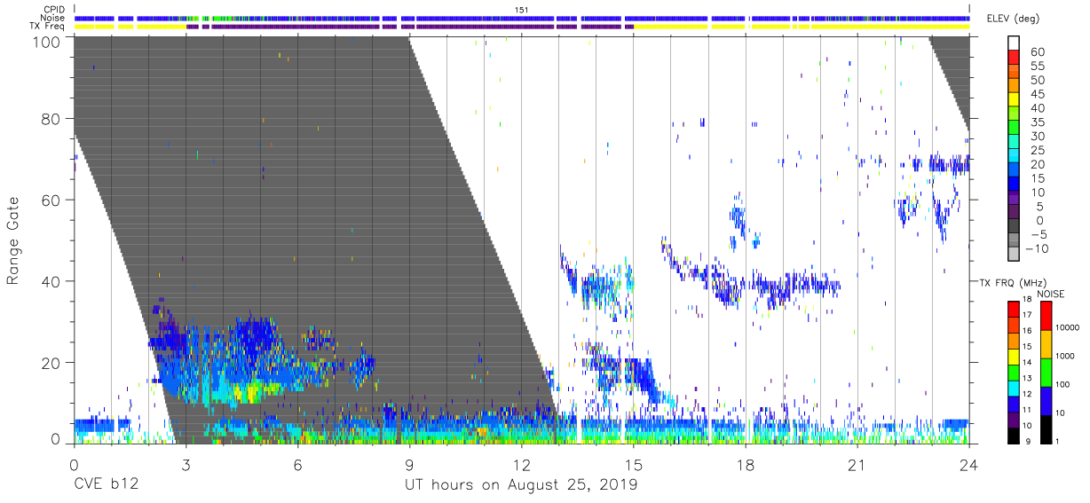Click y-axis tick label 60
This screenshot has width=1090, height=503.
pos(50,200)
